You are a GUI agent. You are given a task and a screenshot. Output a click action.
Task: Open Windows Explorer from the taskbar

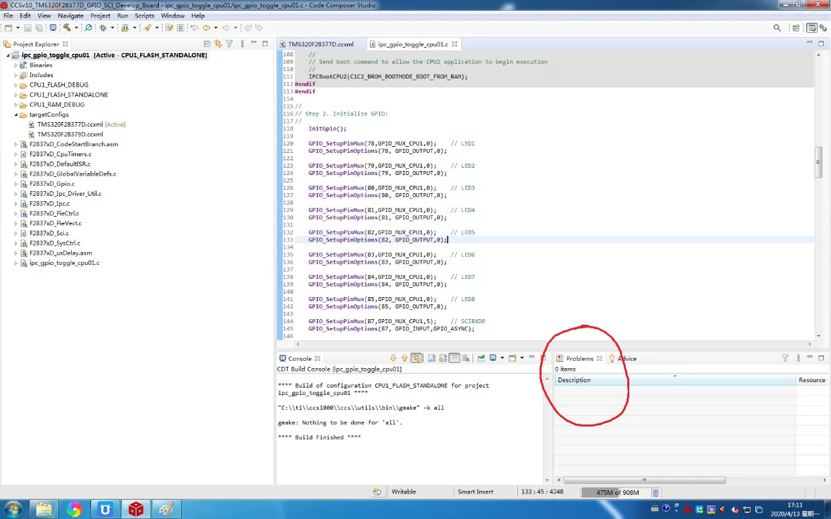point(44,509)
